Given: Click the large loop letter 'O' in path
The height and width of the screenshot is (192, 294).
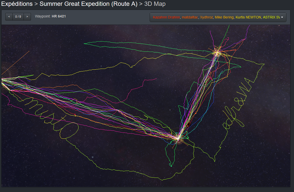Looking at the screenshot, I should [x=70, y=130].
